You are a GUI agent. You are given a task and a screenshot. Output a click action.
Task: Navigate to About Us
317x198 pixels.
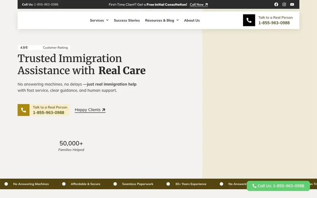192,20
